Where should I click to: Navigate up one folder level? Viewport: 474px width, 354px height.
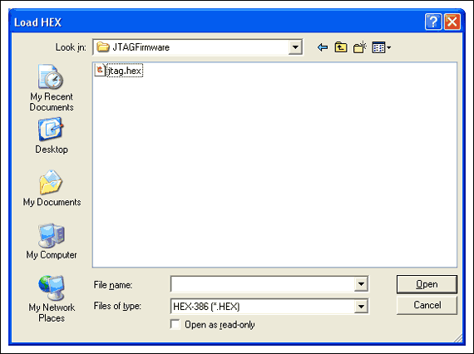tap(341, 47)
